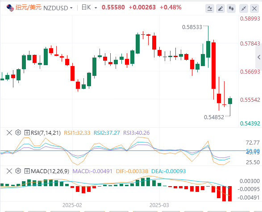This screenshot has height=212, width=262.
Task: Remove the MACD indicator with X icon
Action: coord(9,171)
